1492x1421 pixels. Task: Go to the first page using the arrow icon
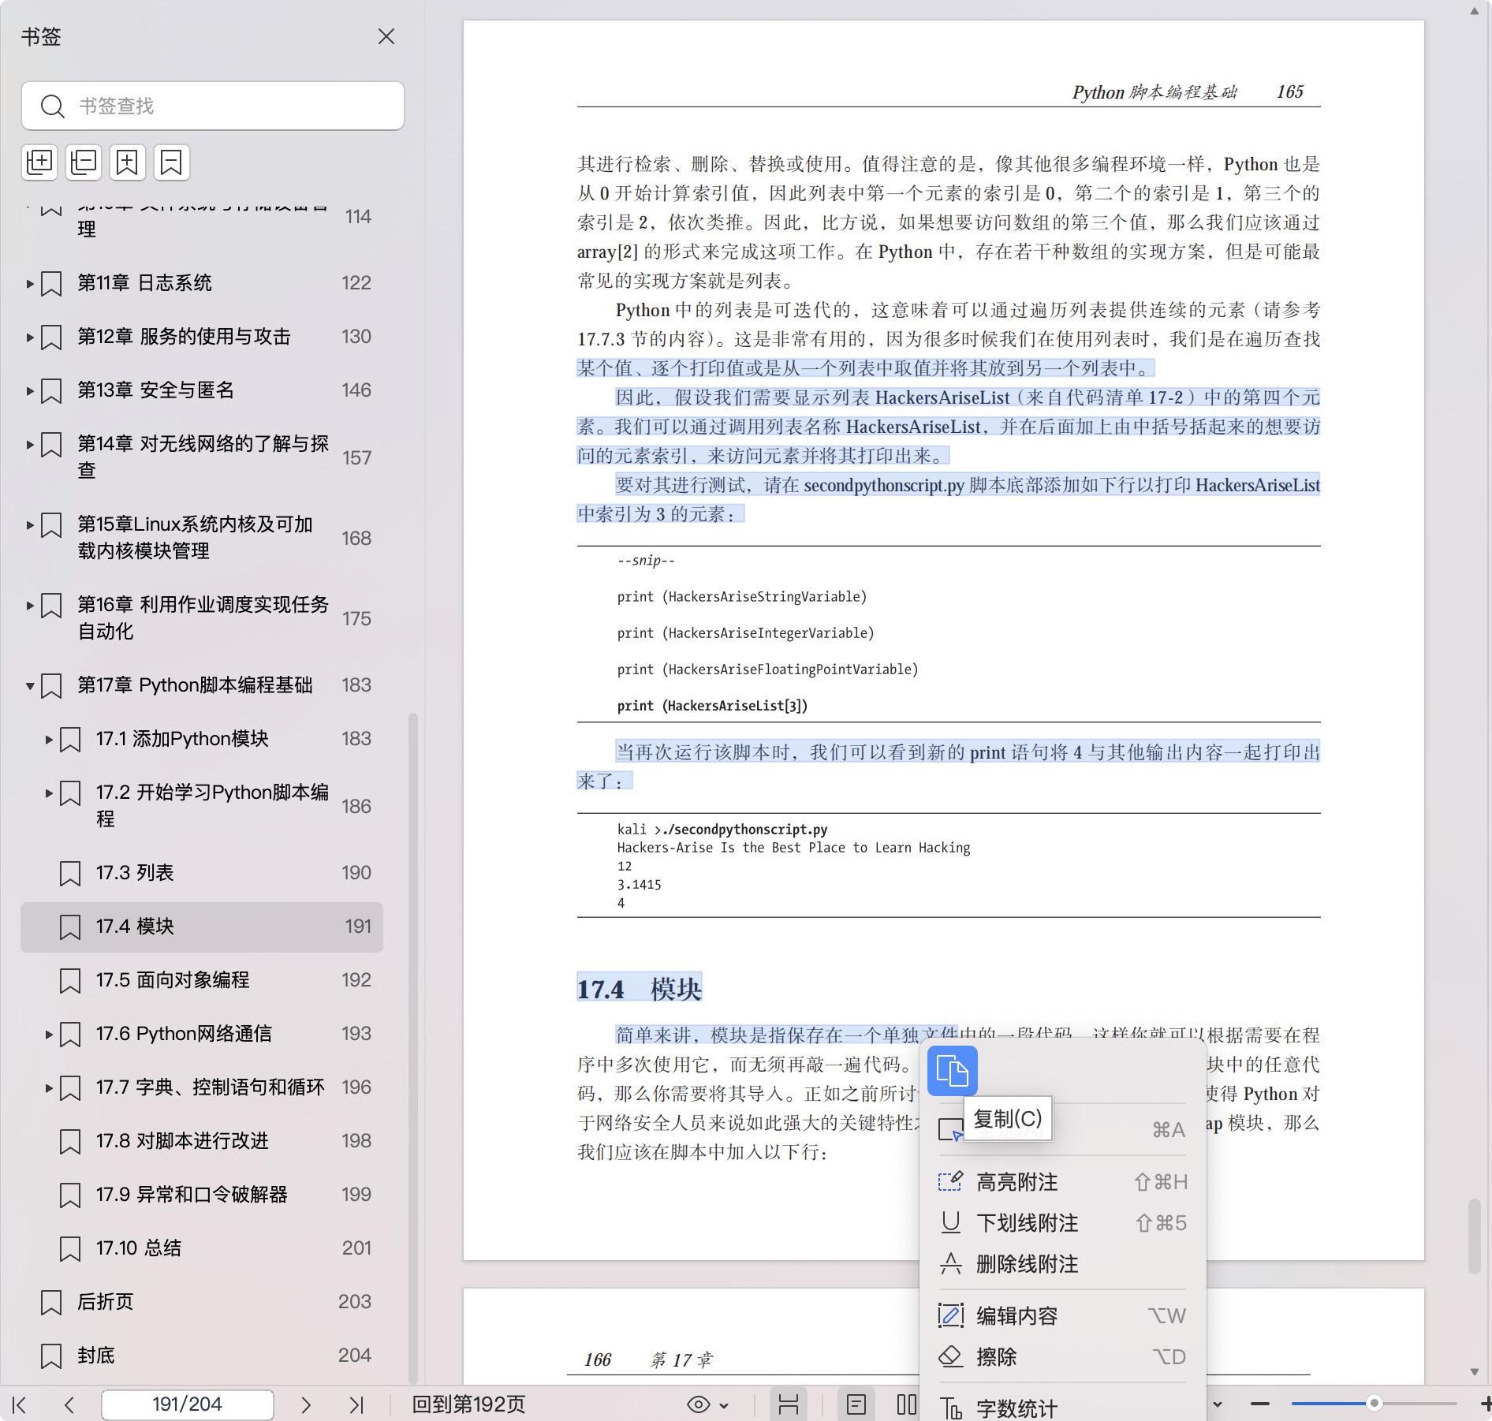click(x=20, y=1404)
